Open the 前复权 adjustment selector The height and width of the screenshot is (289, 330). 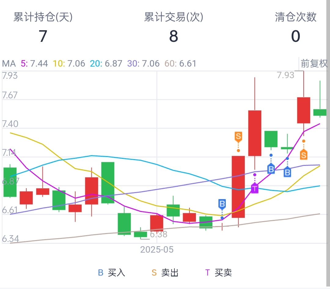pyautogui.click(x=314, y=64)
